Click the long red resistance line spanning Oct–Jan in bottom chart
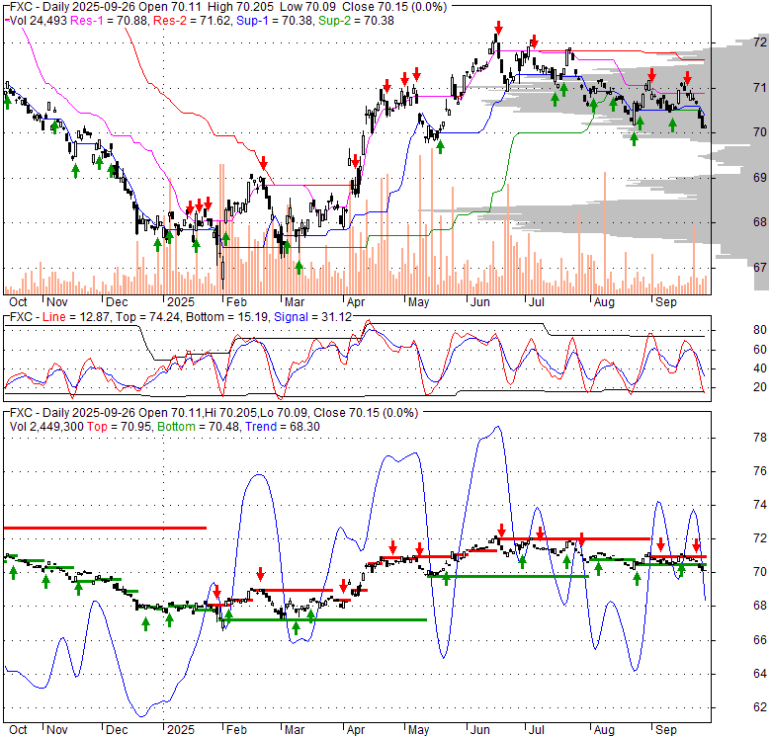 coord(105,529)
